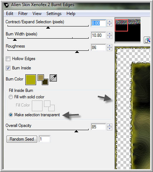153x172 pixels.
Task: Open the olive Burn Color swatch
Action: click(31, 80)
